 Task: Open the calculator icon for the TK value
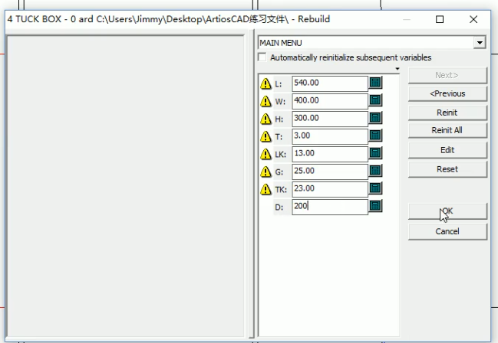376,188
